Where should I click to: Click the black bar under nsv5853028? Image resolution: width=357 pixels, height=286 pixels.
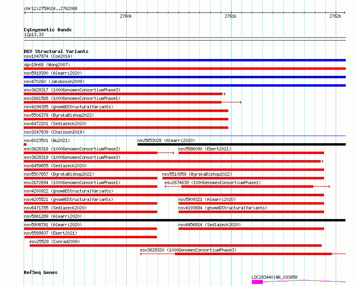pos(241,144)
